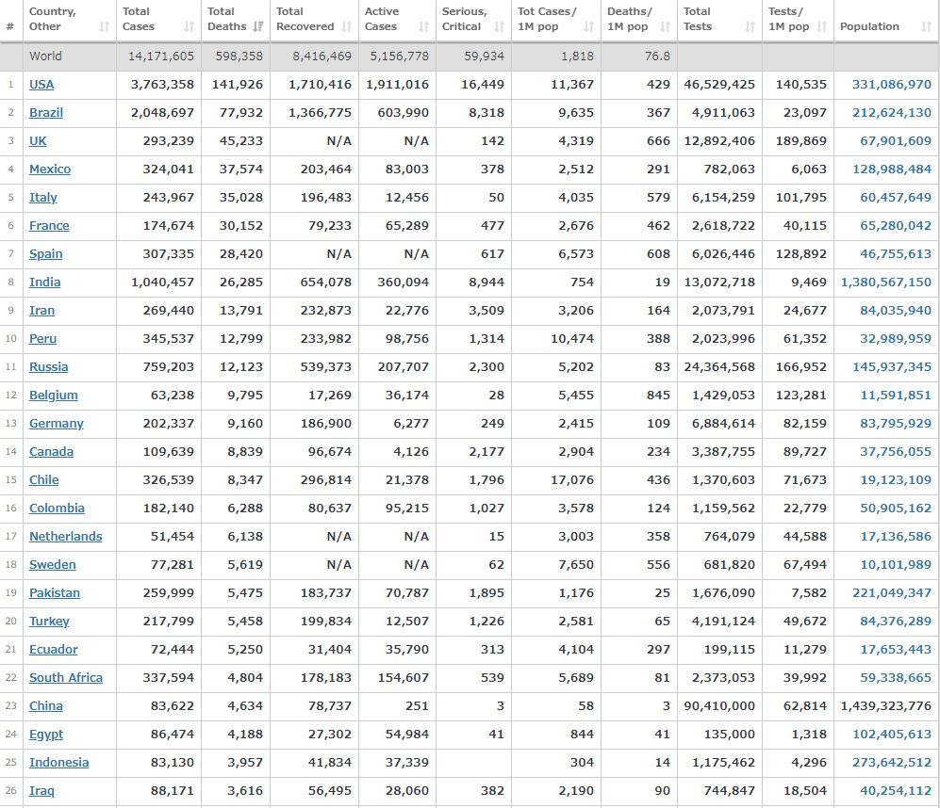940x808 pixels.
Task: Click the # rank column header
Action: pyautogui.click(x=10, y=27)
